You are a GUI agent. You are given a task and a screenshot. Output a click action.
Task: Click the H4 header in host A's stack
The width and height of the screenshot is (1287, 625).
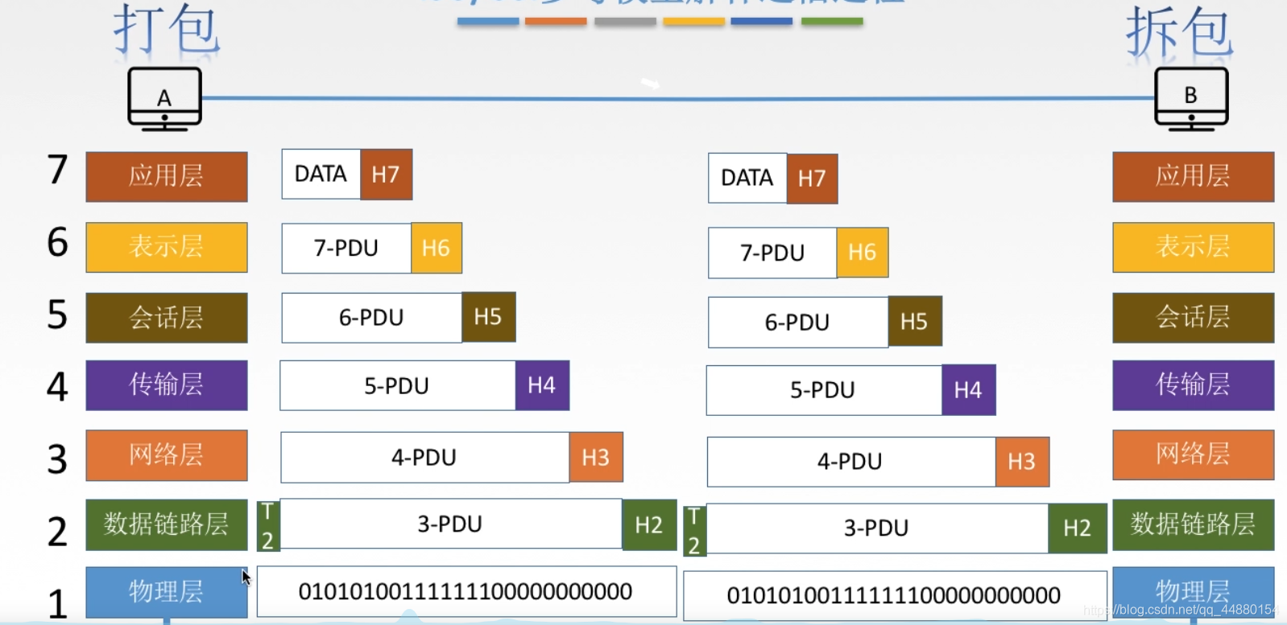[542, 385]
